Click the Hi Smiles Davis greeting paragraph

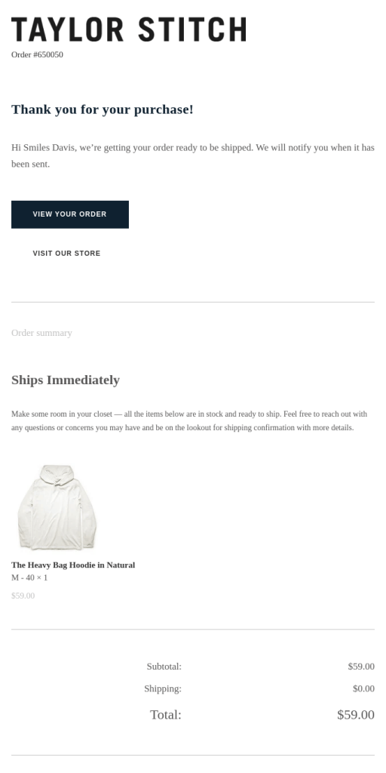pos(193,156)
